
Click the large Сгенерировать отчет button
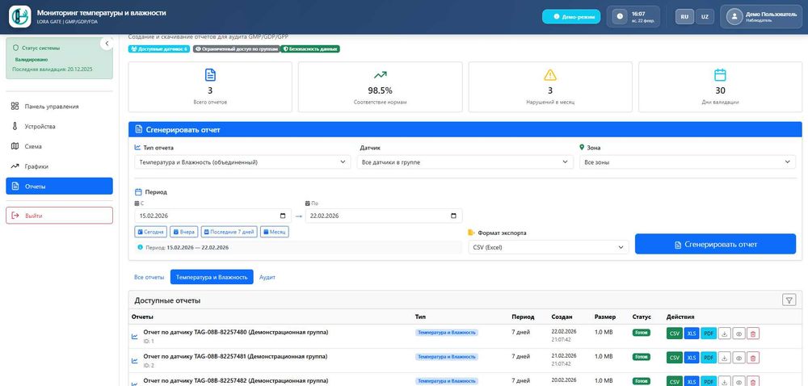(x=715, y=244)
